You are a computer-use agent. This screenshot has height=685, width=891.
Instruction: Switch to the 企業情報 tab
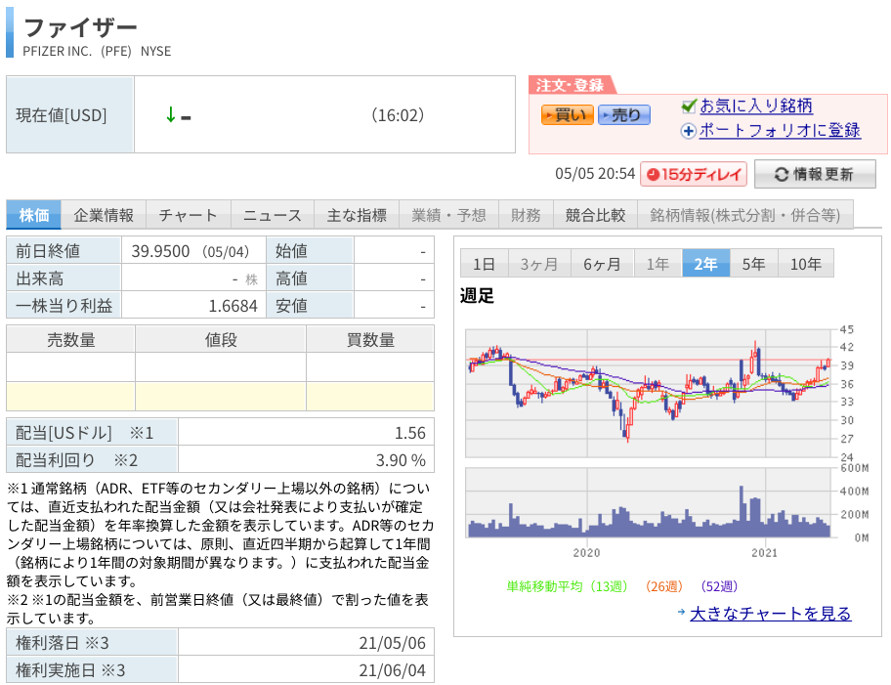[104, 215]
